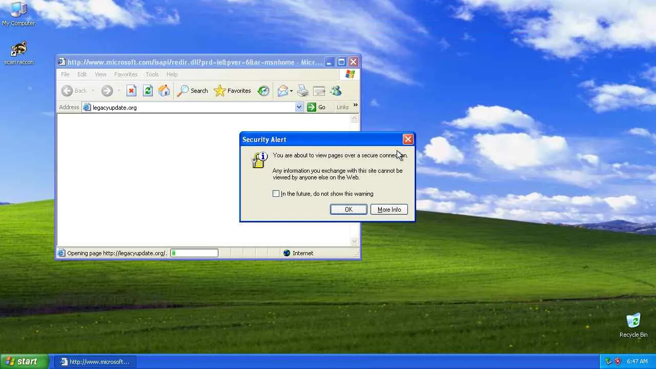Click the 'Opening page http://legacyupdate.org/.' status text
This screenshot has height=369, width=656.
[117, 253]
